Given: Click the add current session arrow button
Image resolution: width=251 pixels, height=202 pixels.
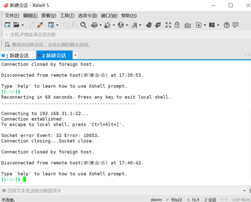Looking at the screenshot, I should [8, 45].
